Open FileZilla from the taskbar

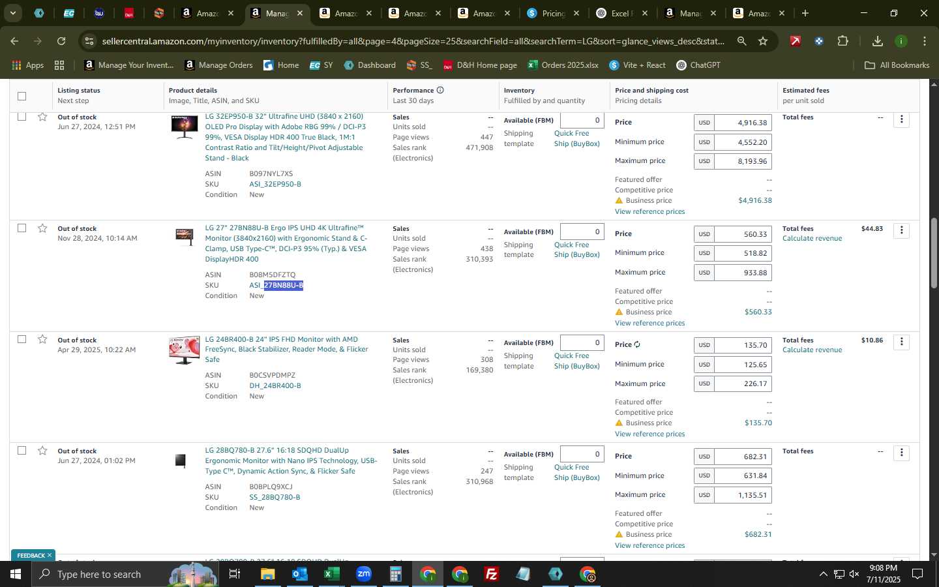pos(492,574)
